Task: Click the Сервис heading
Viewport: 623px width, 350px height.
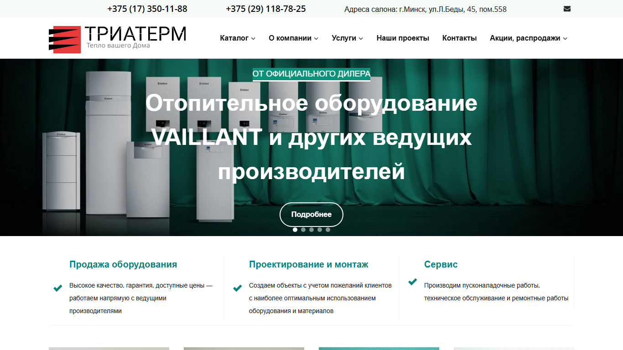Action: (441, 264)
